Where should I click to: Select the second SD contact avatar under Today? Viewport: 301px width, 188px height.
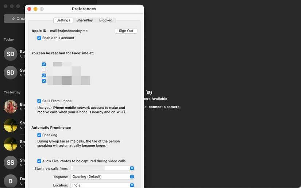click(x=11, y=72)
